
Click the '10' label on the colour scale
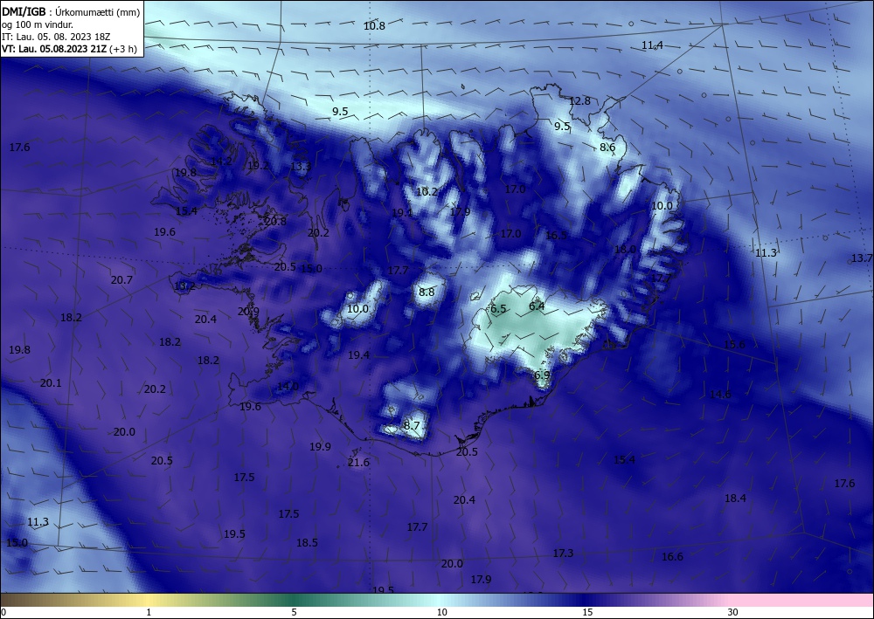point(442,612)
